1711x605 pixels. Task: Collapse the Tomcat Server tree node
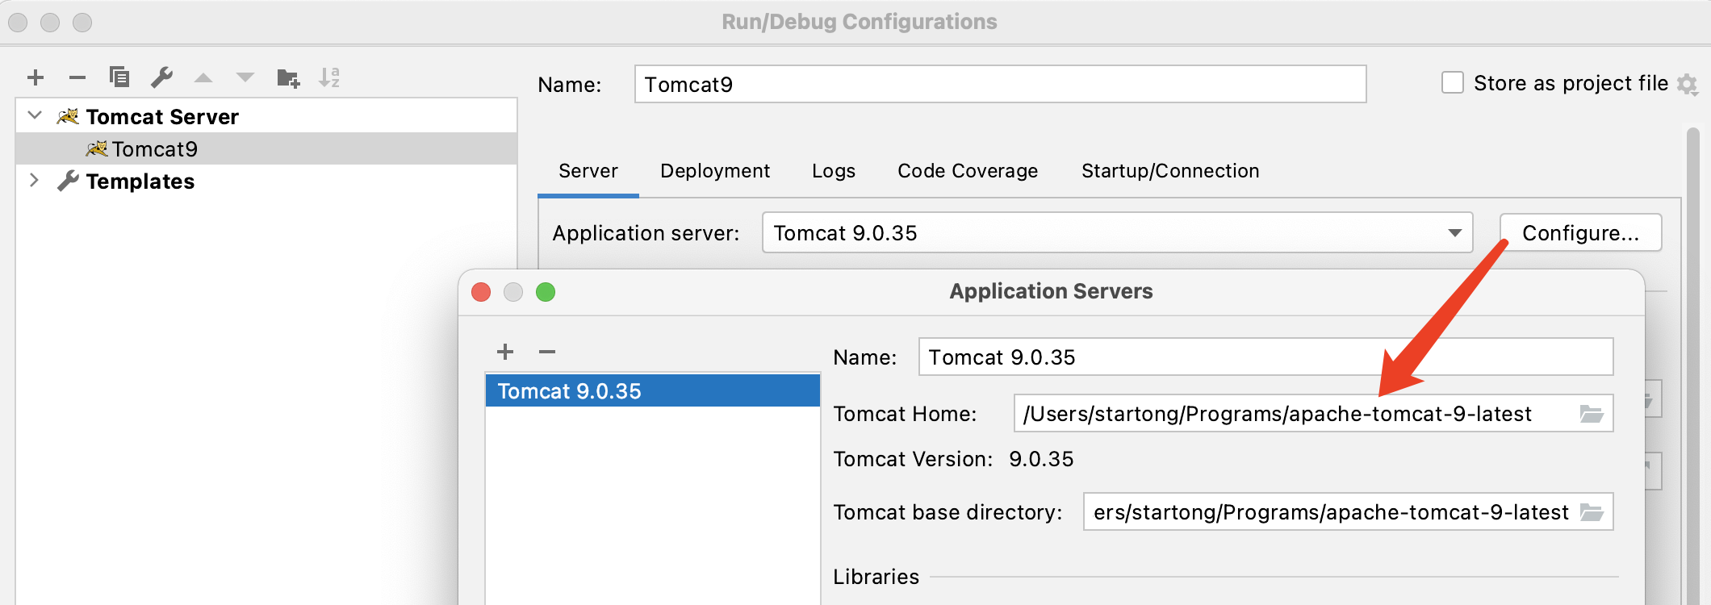coord(35,115)
